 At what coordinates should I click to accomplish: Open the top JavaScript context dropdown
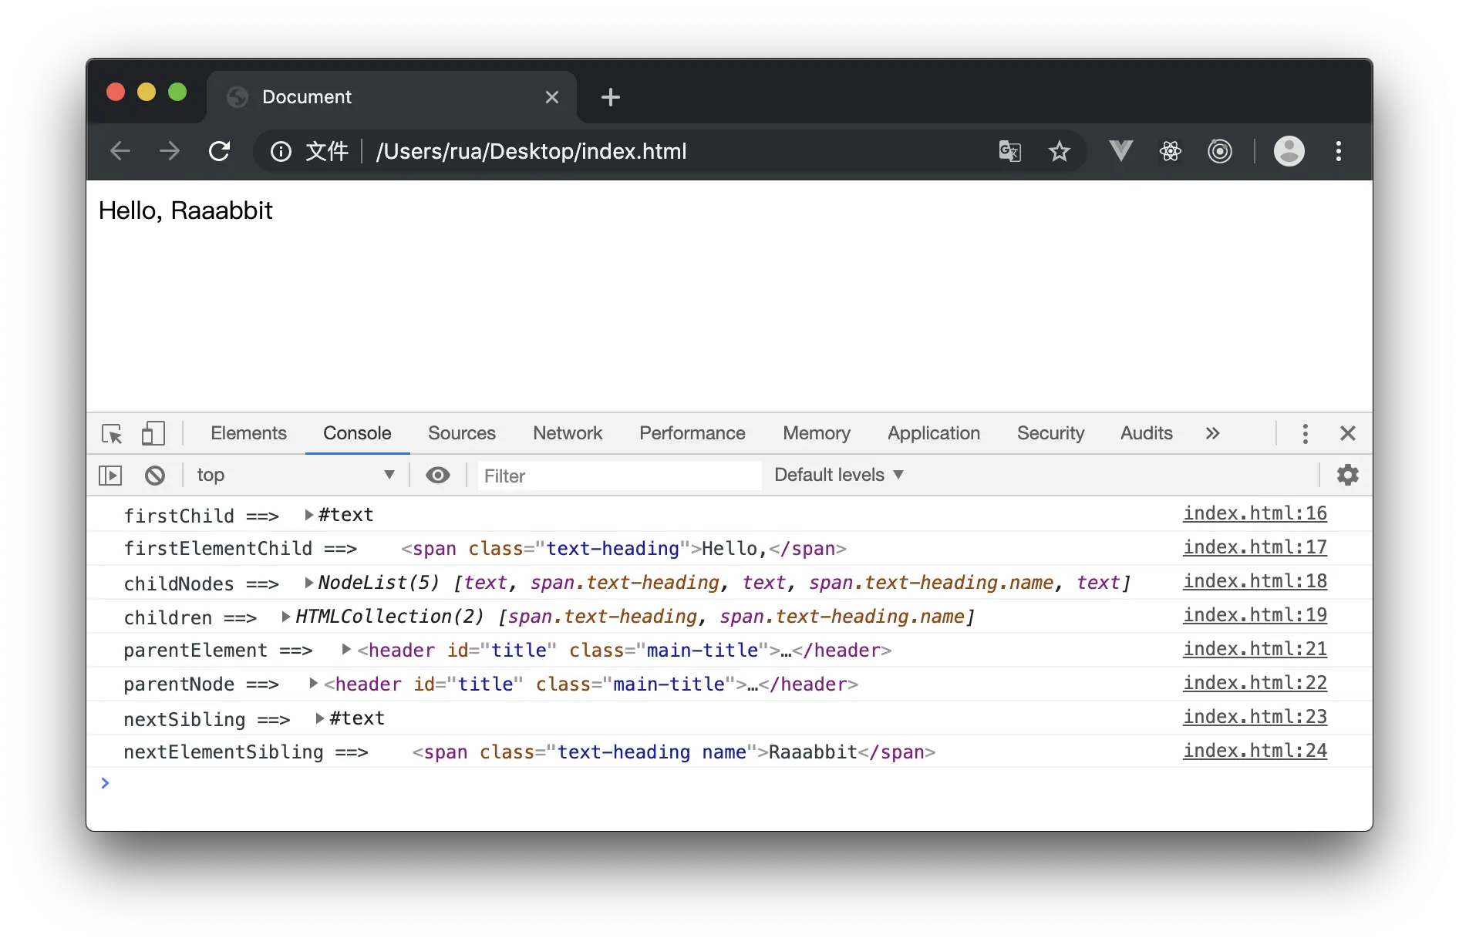point(295,476)
